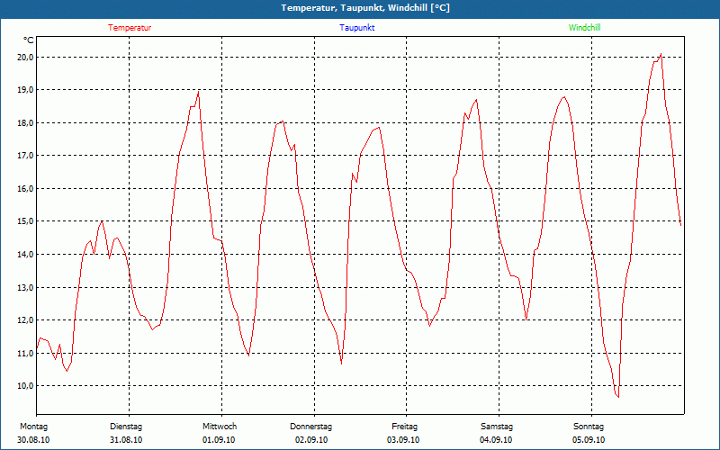Click the Mittwoch day label
Screen dimensions: 720x450
point(220,427)
